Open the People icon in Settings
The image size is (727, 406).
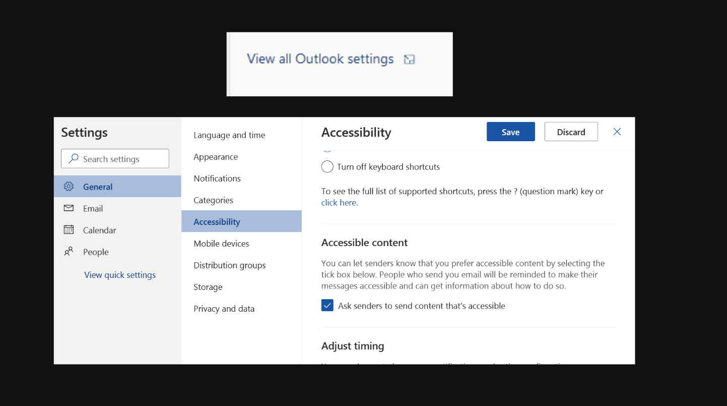click(69, 251)
